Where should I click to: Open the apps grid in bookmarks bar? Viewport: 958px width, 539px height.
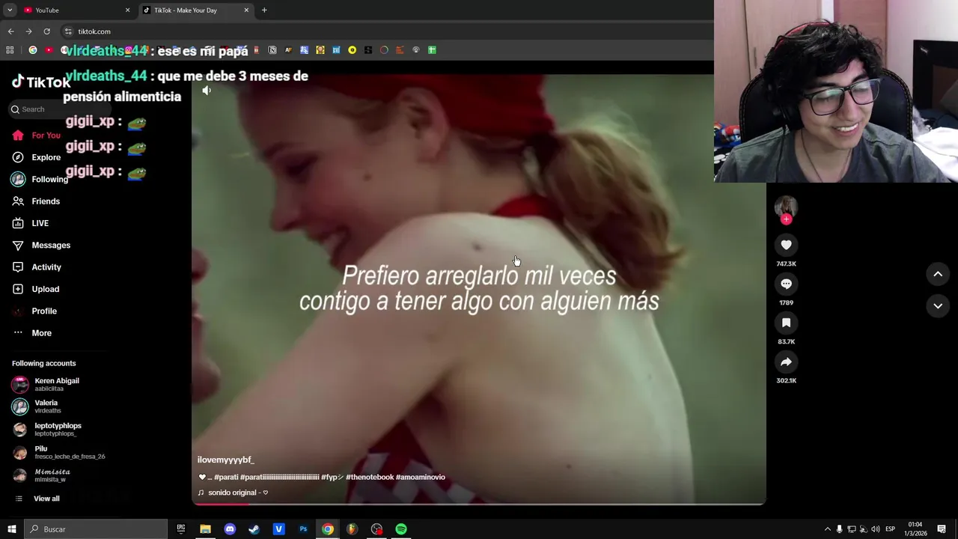[10, 50]
